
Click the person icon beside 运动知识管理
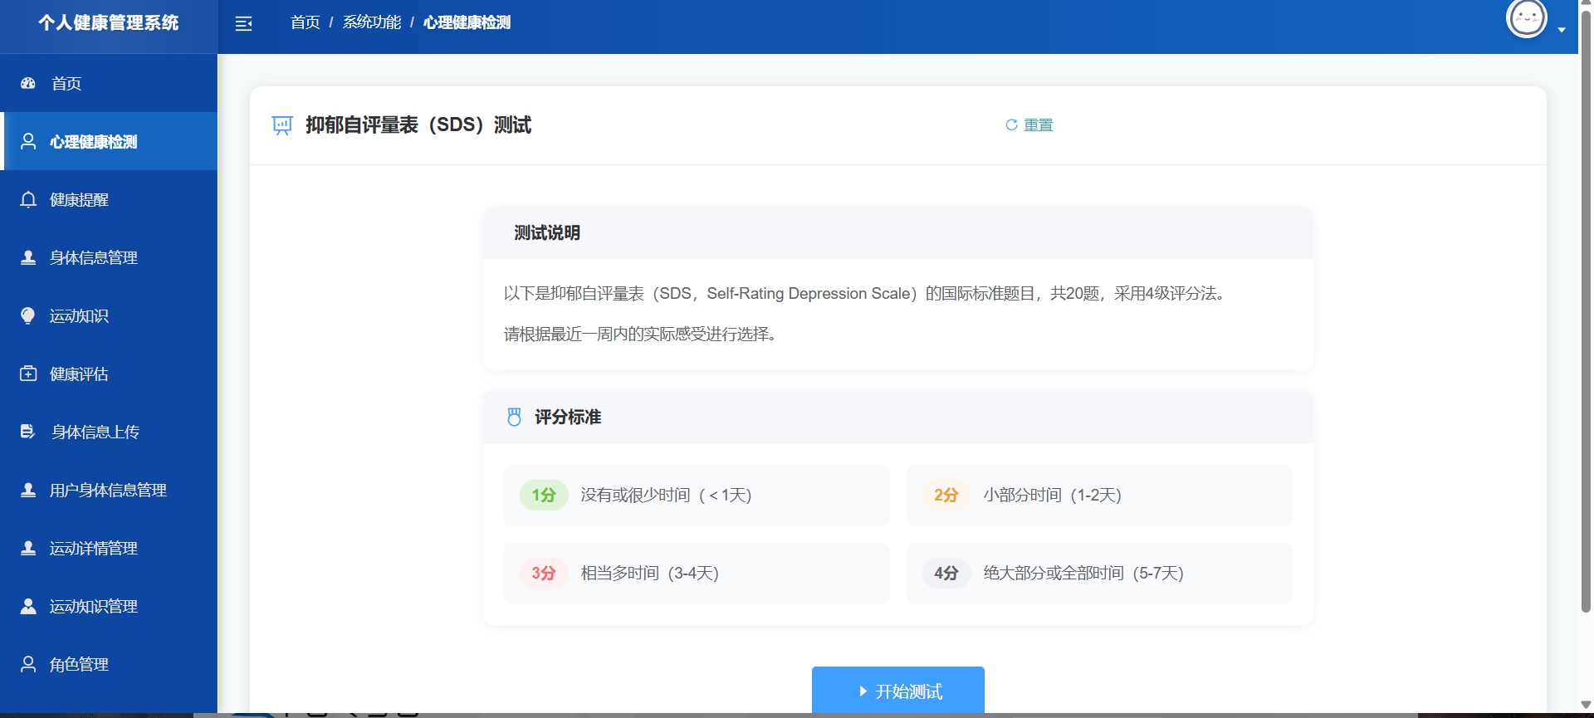tap(28, 606)
